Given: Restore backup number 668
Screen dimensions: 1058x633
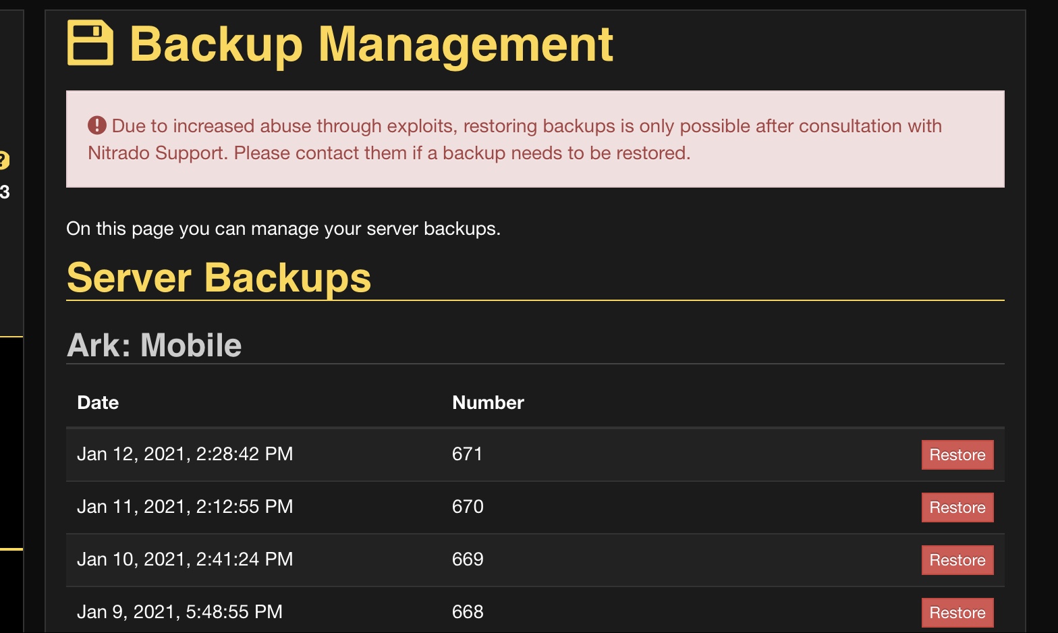Looking at the screenshot, I should coord(957,613).
